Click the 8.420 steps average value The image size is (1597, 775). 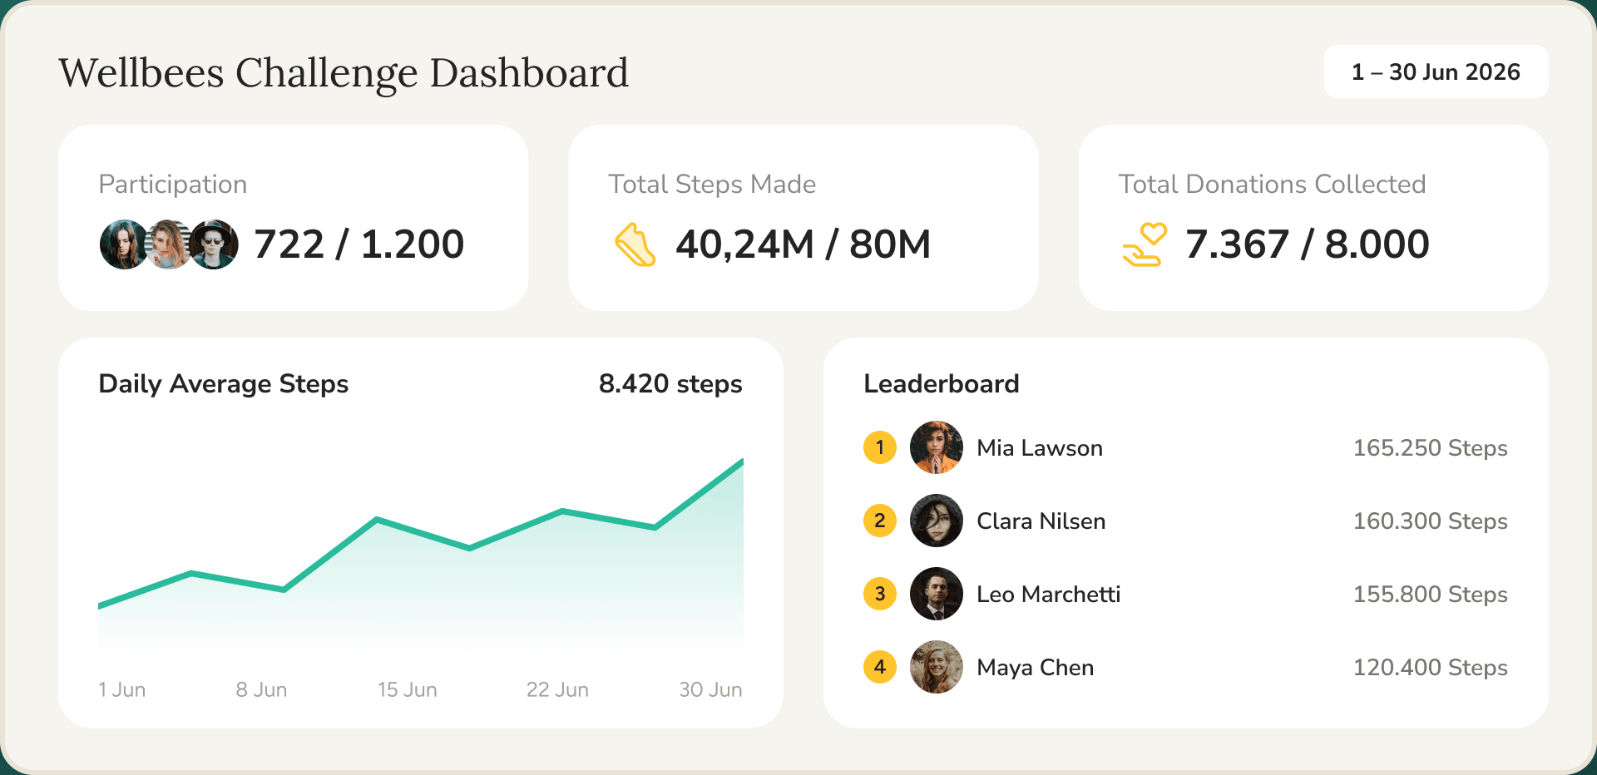pyautogui.click(x=670, y=384)
